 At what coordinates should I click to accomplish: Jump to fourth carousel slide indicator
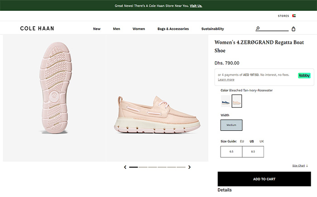[162, 167]
